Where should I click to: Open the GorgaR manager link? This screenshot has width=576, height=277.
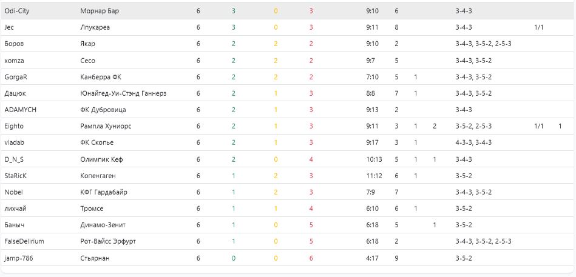coord(16,77)
